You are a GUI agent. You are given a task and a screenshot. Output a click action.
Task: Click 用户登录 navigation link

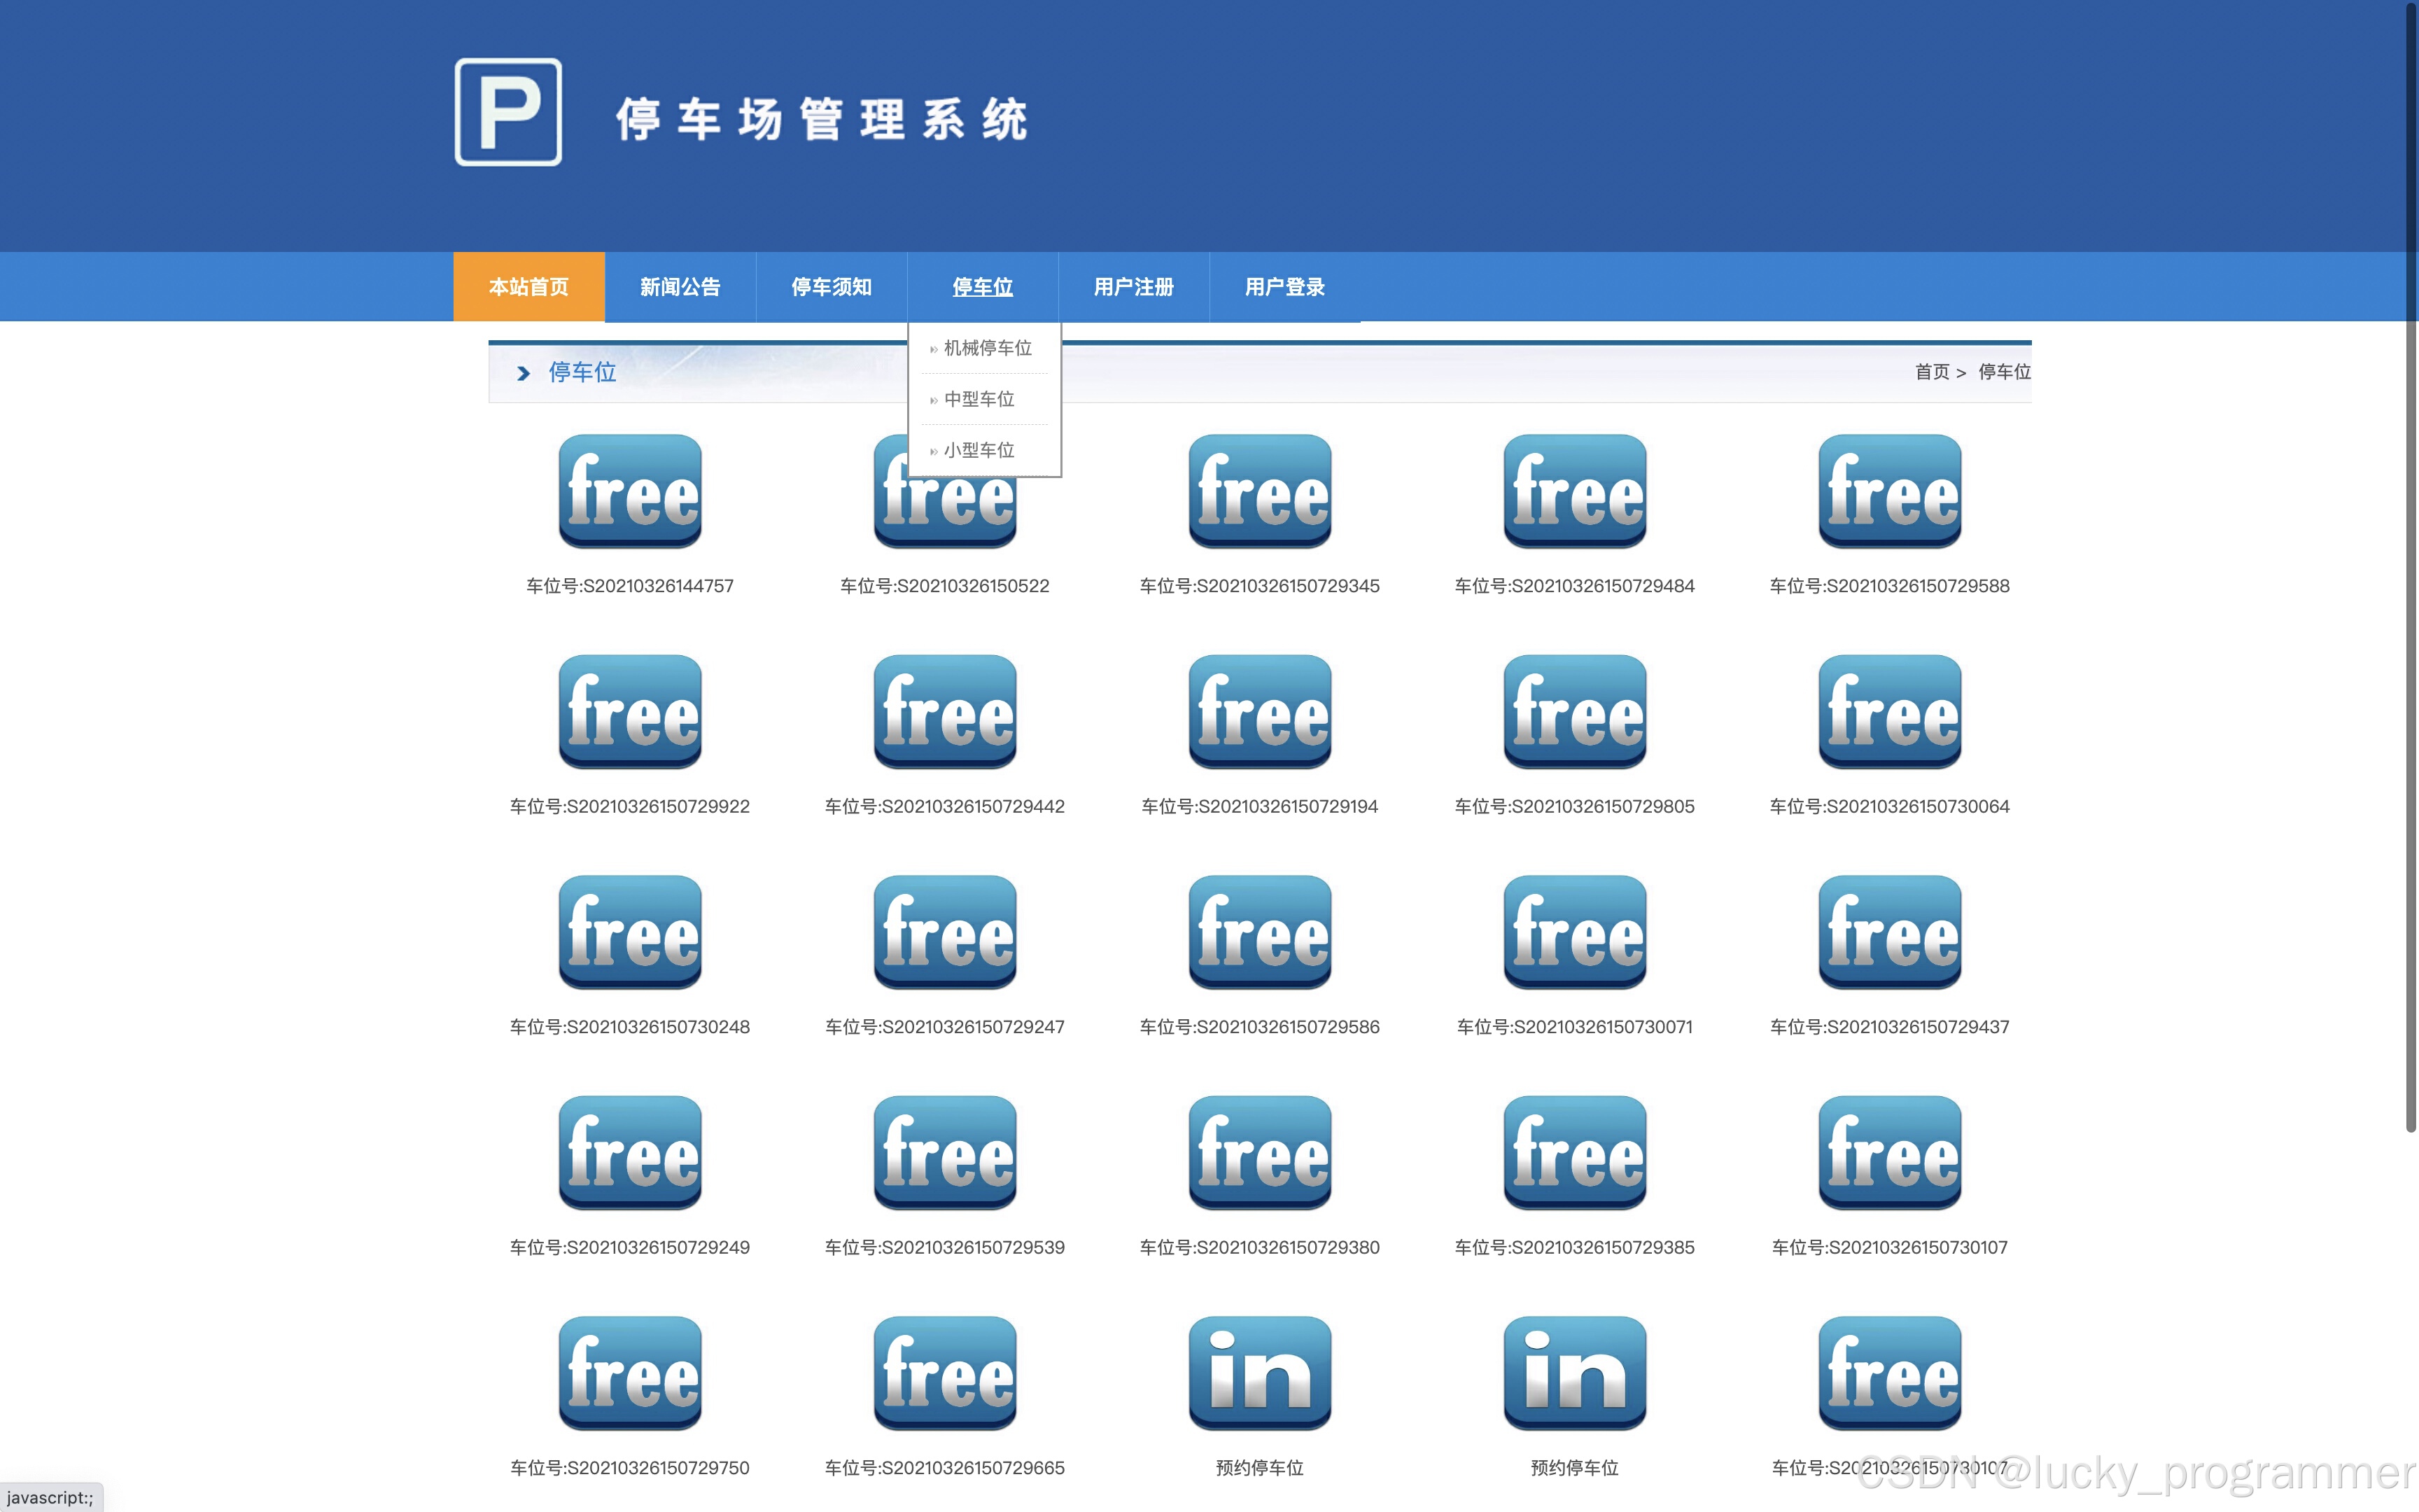click(x=1284, y=287)
